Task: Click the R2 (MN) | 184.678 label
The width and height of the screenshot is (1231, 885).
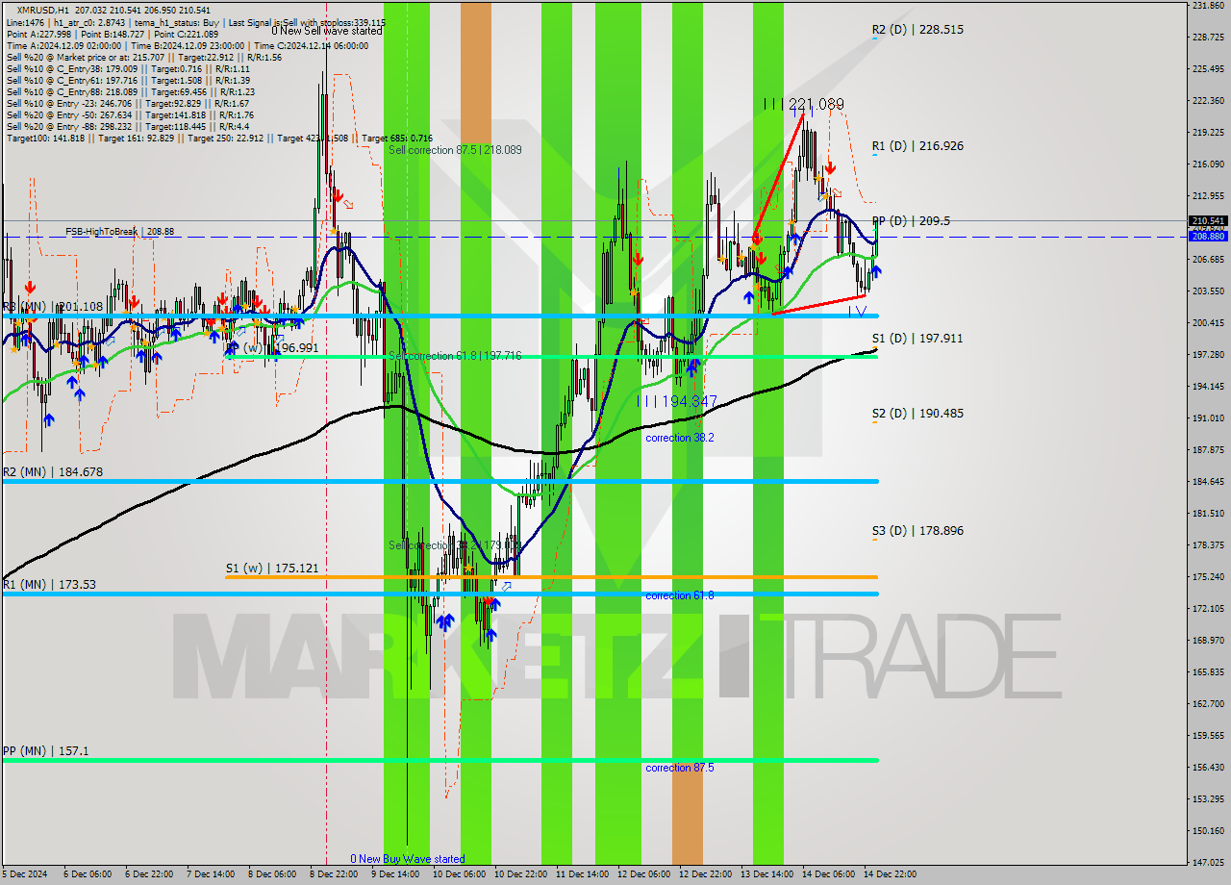Action: coord(52,472)
